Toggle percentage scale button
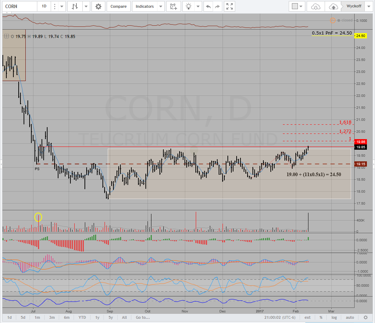The height and width of the screenshot is (323, 375). [321, 317]
